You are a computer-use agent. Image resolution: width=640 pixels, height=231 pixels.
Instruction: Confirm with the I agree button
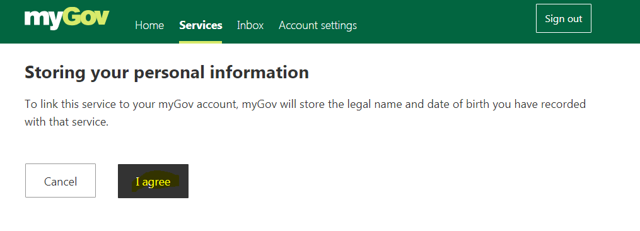pyautogui.click(x=153, y=181)
